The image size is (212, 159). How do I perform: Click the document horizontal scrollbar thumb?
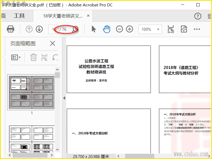point(140,156)
